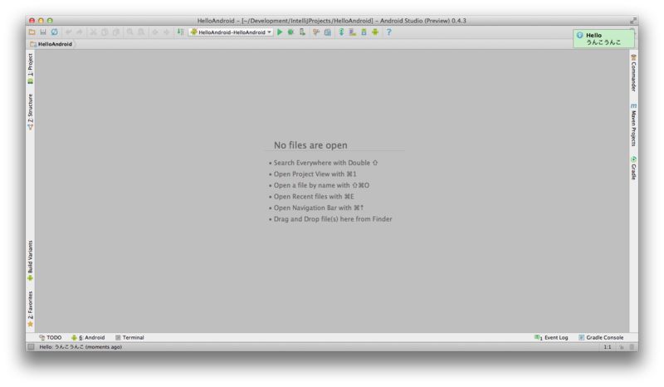Click the Synchronize toolbar icon
Viewport: 664px width, 387px height.
[x=54, y=32]
